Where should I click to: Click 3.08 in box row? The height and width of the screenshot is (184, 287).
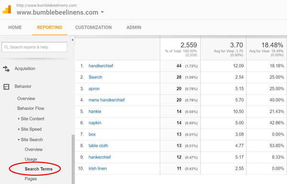[240, 134]
